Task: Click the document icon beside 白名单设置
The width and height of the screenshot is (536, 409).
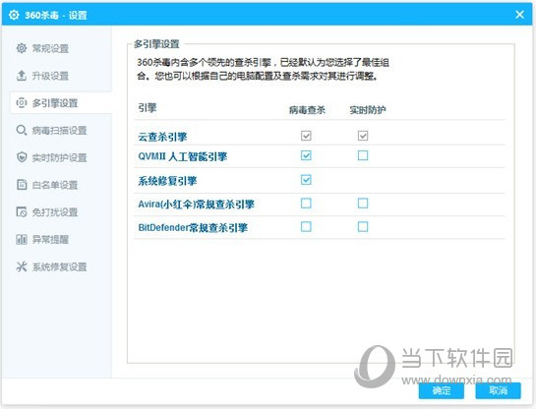Action: coord(22,185)
